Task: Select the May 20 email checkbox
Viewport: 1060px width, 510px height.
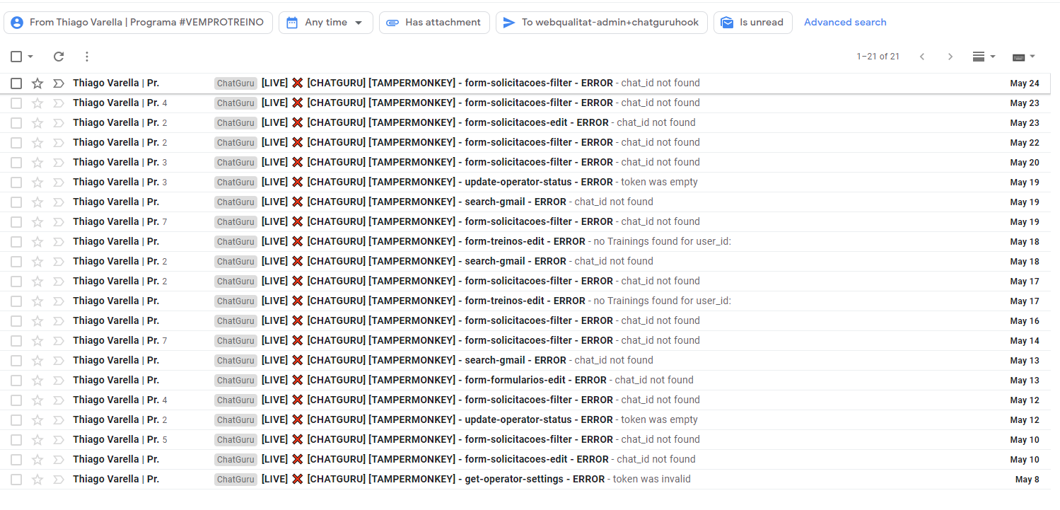Action: click(16, 163)
